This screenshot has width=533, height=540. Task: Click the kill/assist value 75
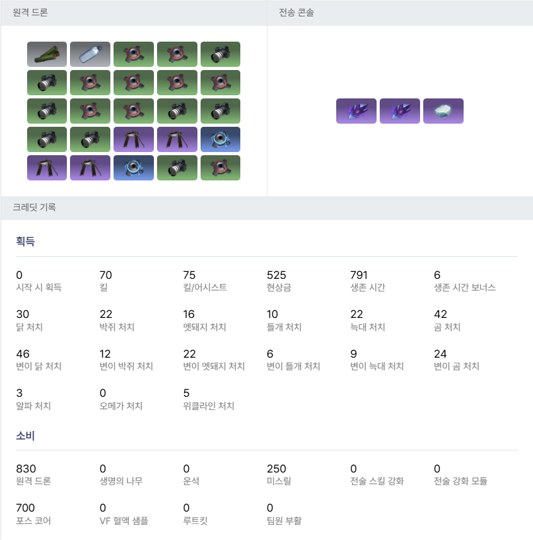[189, 275]
